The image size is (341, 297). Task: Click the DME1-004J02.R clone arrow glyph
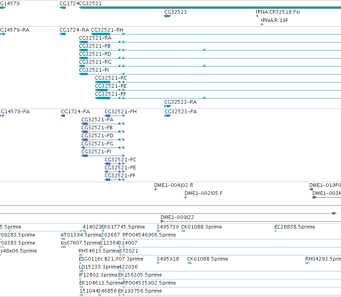155,189
